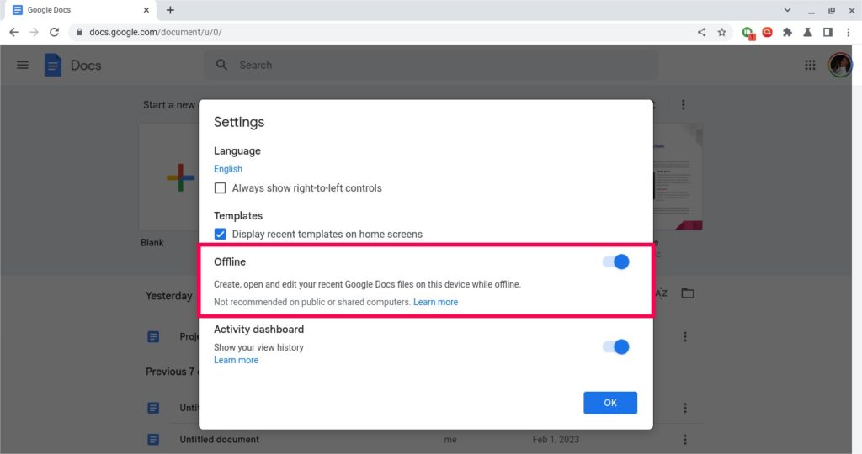Open template gallery more options menu
This screenshot has height=454, width=862.
click(684, 104)
